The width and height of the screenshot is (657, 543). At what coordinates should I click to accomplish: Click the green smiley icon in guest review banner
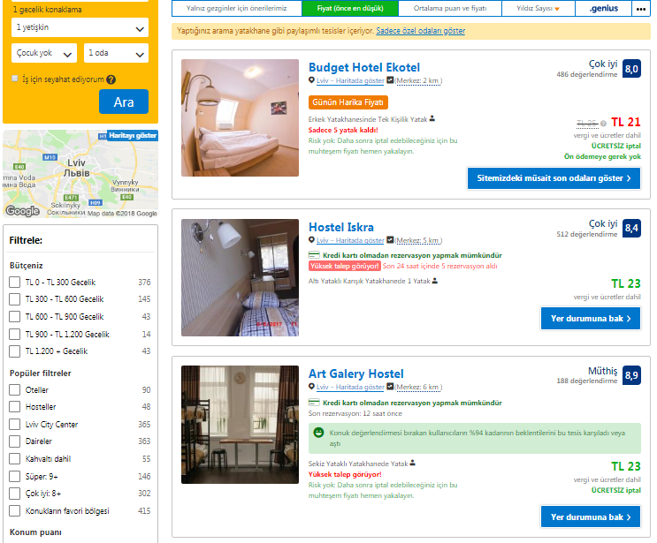[x=319, y=433]
